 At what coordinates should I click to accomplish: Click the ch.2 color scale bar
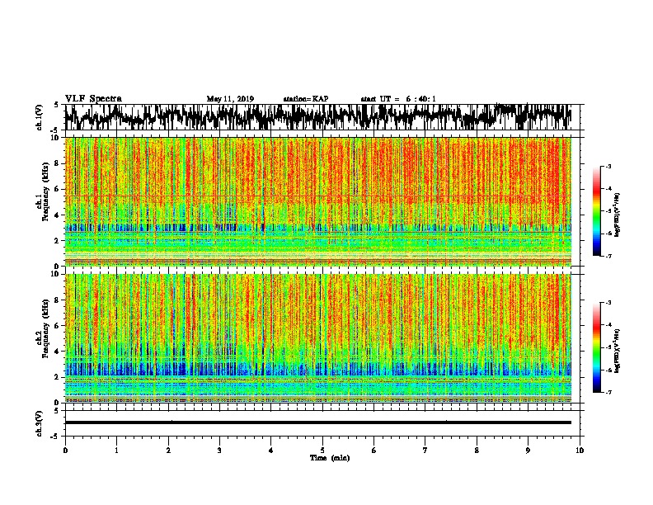coord(596,347)
